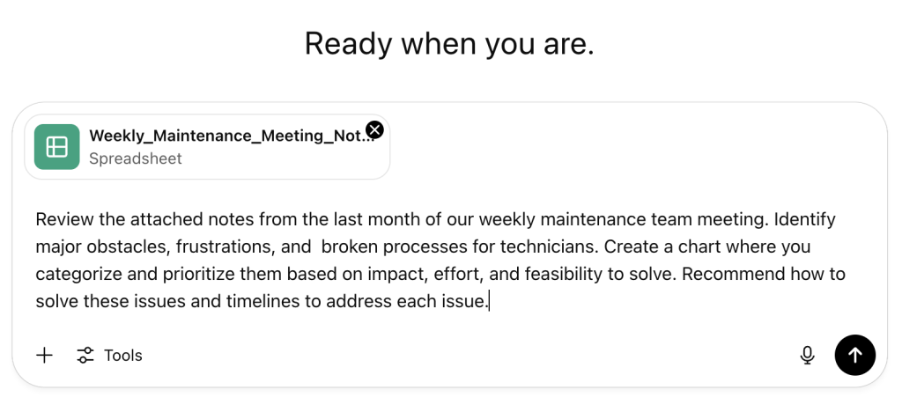Click the word "technicians" in the prompt

549,246
